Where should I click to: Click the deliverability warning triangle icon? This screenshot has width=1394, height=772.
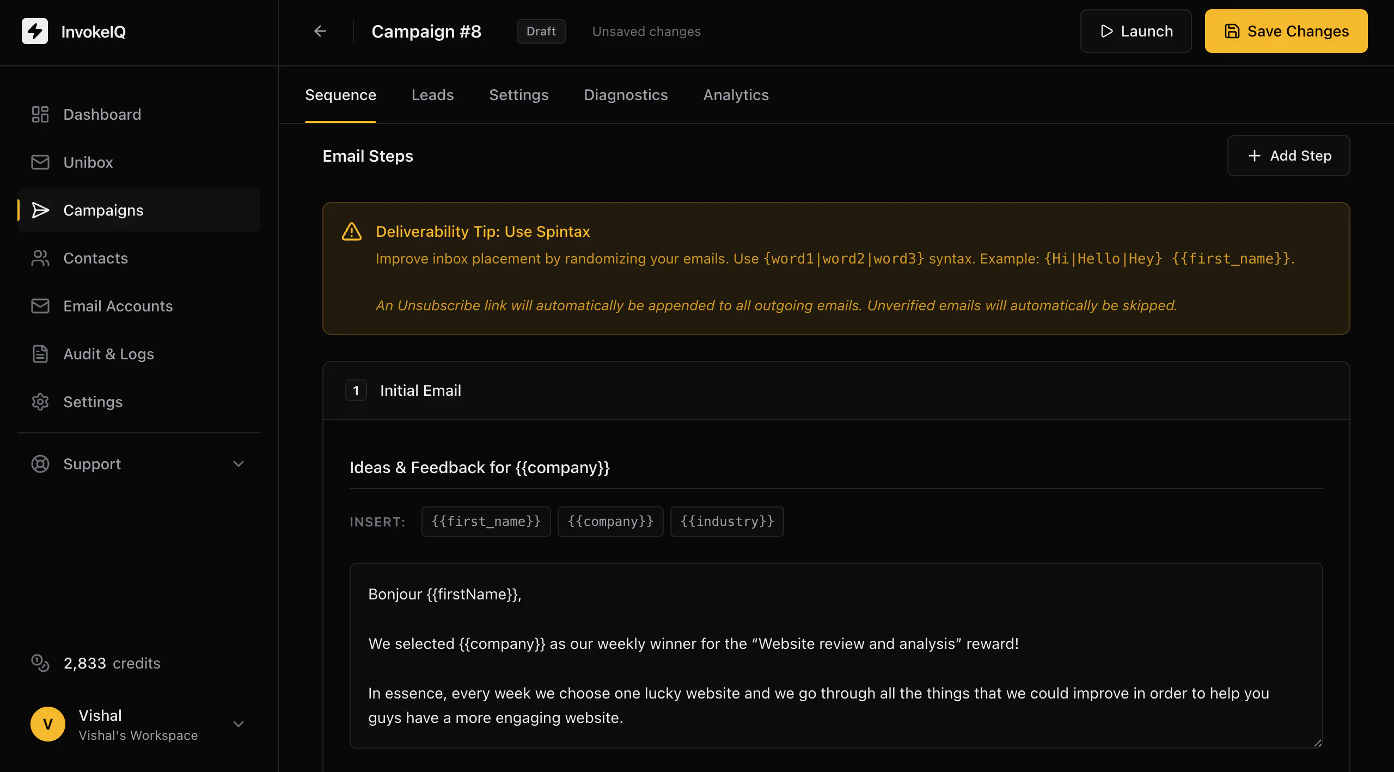(352, 231)
